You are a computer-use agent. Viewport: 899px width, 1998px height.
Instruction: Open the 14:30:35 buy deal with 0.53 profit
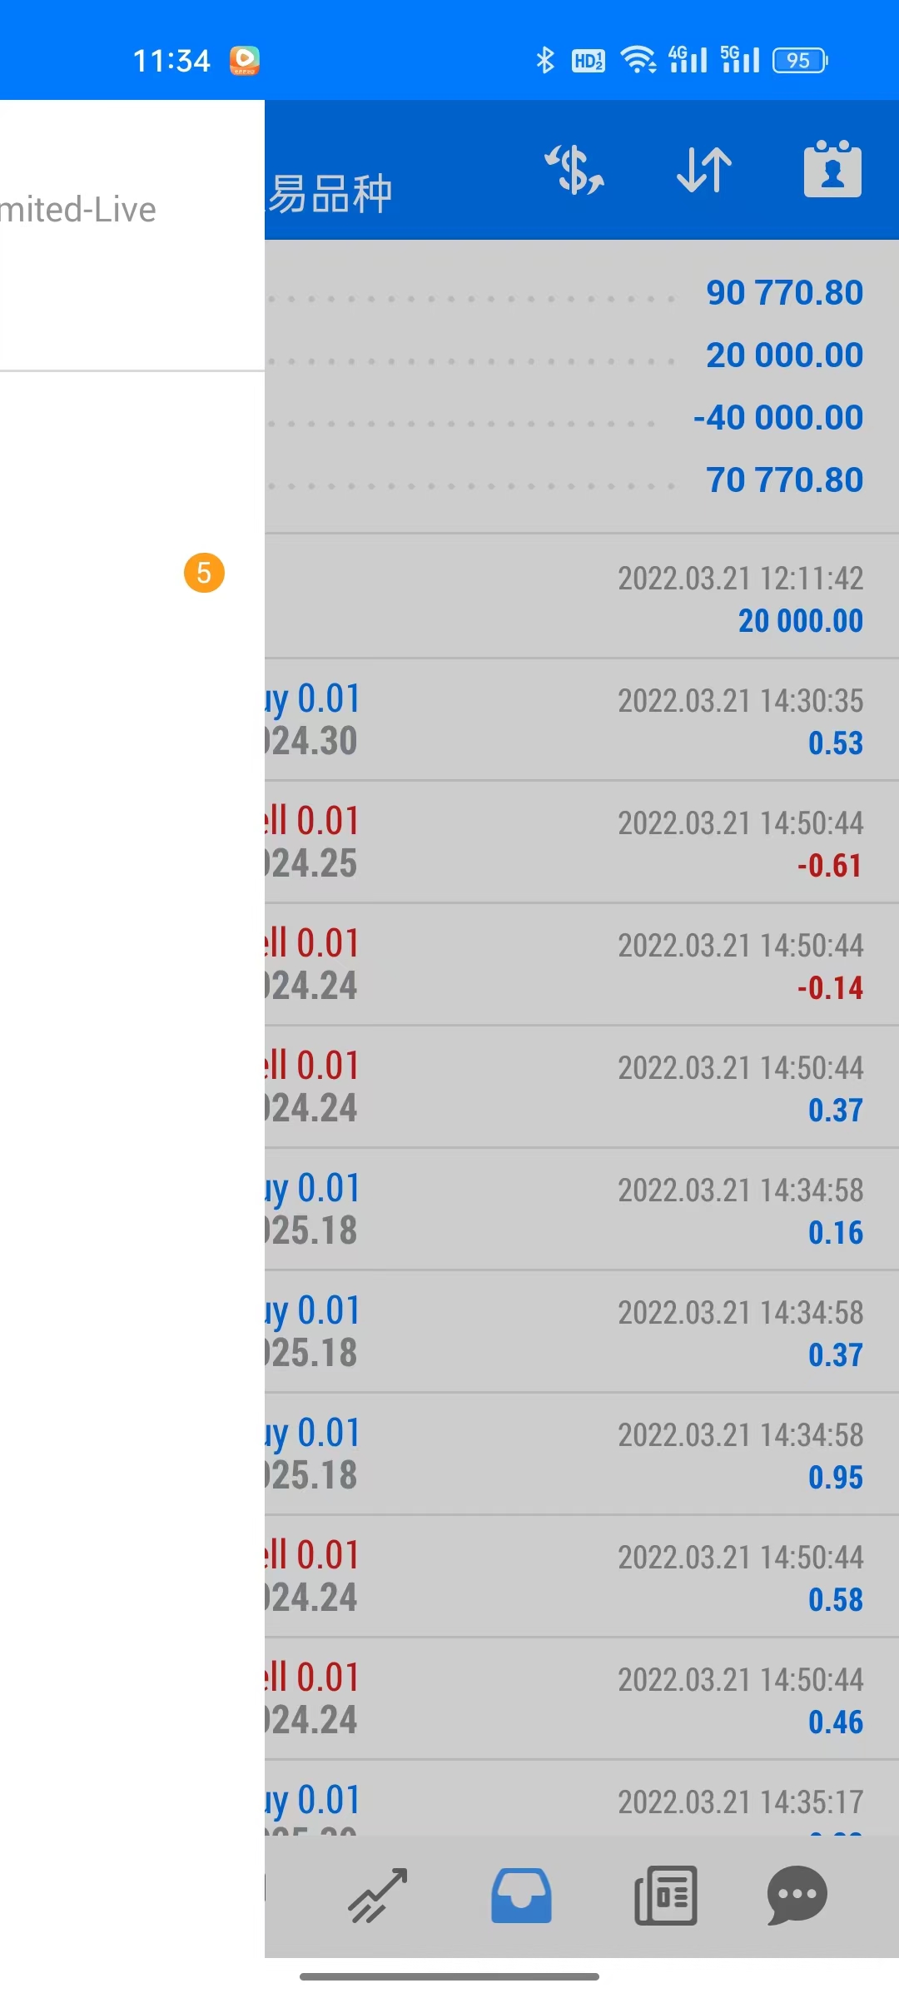(x=581, y=720)
